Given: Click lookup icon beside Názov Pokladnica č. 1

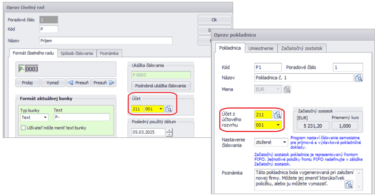Looking at the screenshot, I should pos(359,78).
